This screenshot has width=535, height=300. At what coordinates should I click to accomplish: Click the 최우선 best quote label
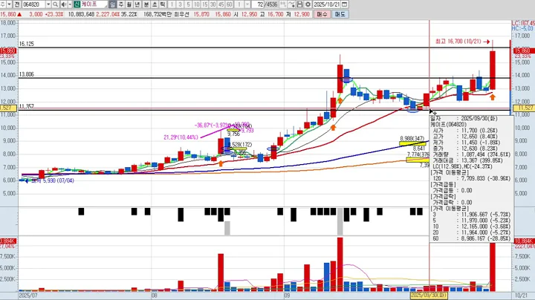pos(183,14)
